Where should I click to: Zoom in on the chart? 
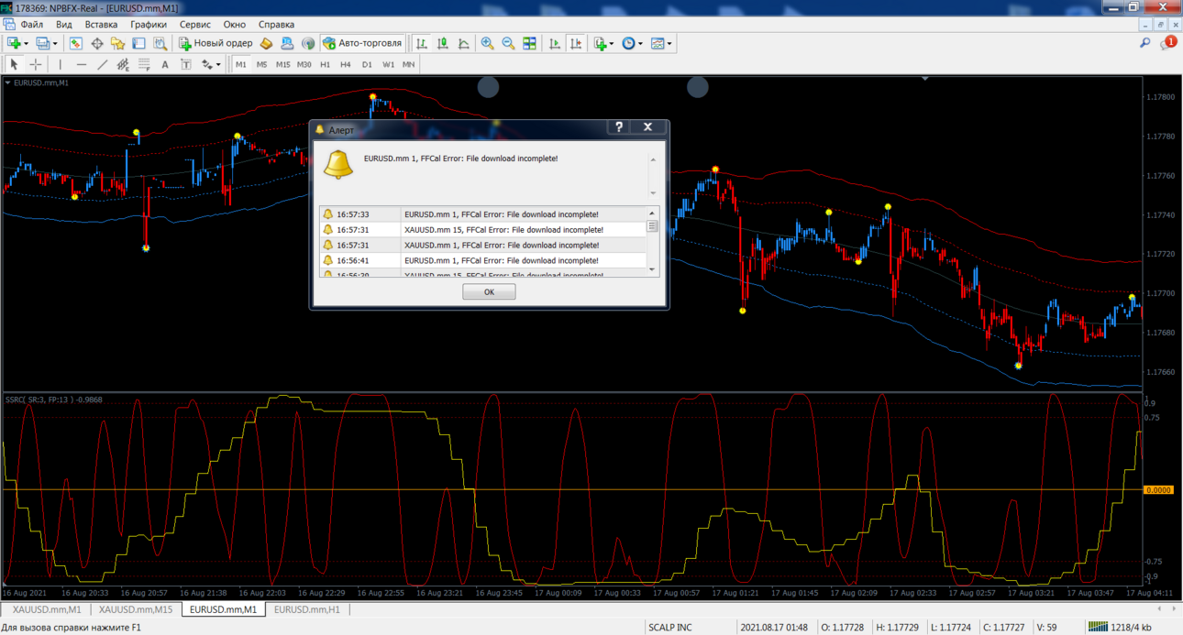tap(487, 43)
